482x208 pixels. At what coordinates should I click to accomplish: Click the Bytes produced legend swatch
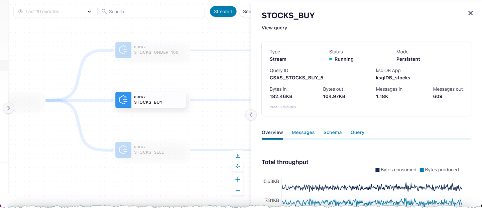point(421,170)
